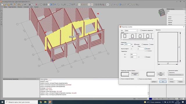Select the 'середины' radio button

coord(142,44)
